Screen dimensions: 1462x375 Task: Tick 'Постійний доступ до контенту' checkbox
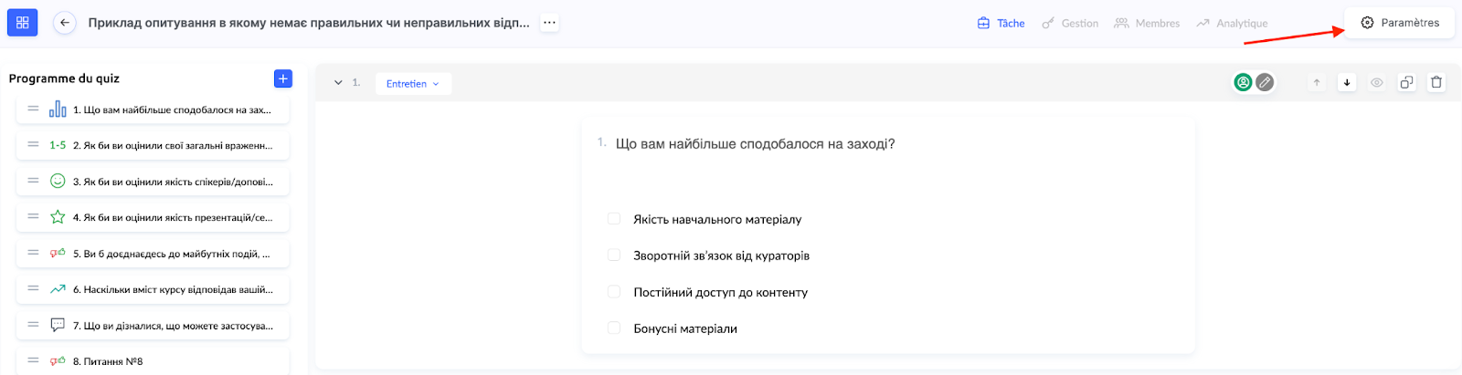[614, 292]
